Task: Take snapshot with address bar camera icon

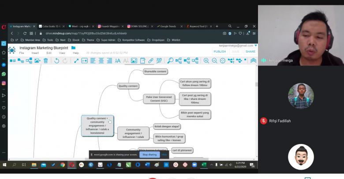Action: click(224, 34)
